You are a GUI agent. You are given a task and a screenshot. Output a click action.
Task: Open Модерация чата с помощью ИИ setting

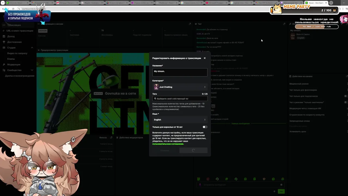[x=305, y=108]
